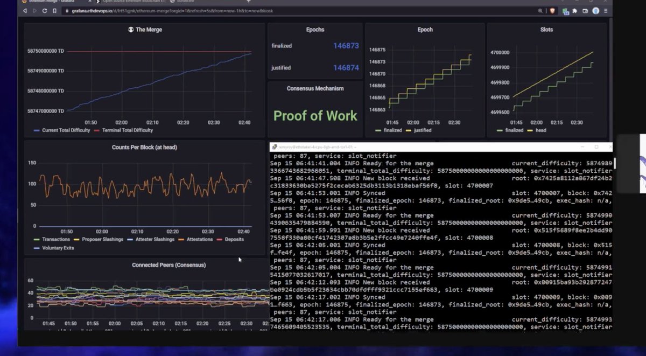Bookmark this page with the bookmark icon
Image resolution: width=646 pixels, height=356 pixels.
click(55, 11)
